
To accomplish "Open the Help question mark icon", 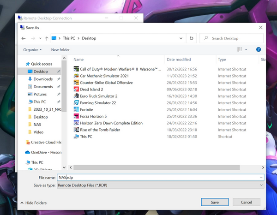I will coord(259,49).
